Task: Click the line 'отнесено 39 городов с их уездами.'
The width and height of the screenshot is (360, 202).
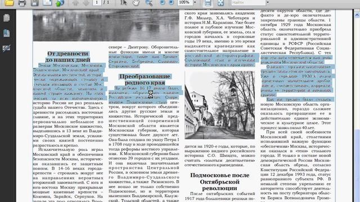Action: point(144,158)
